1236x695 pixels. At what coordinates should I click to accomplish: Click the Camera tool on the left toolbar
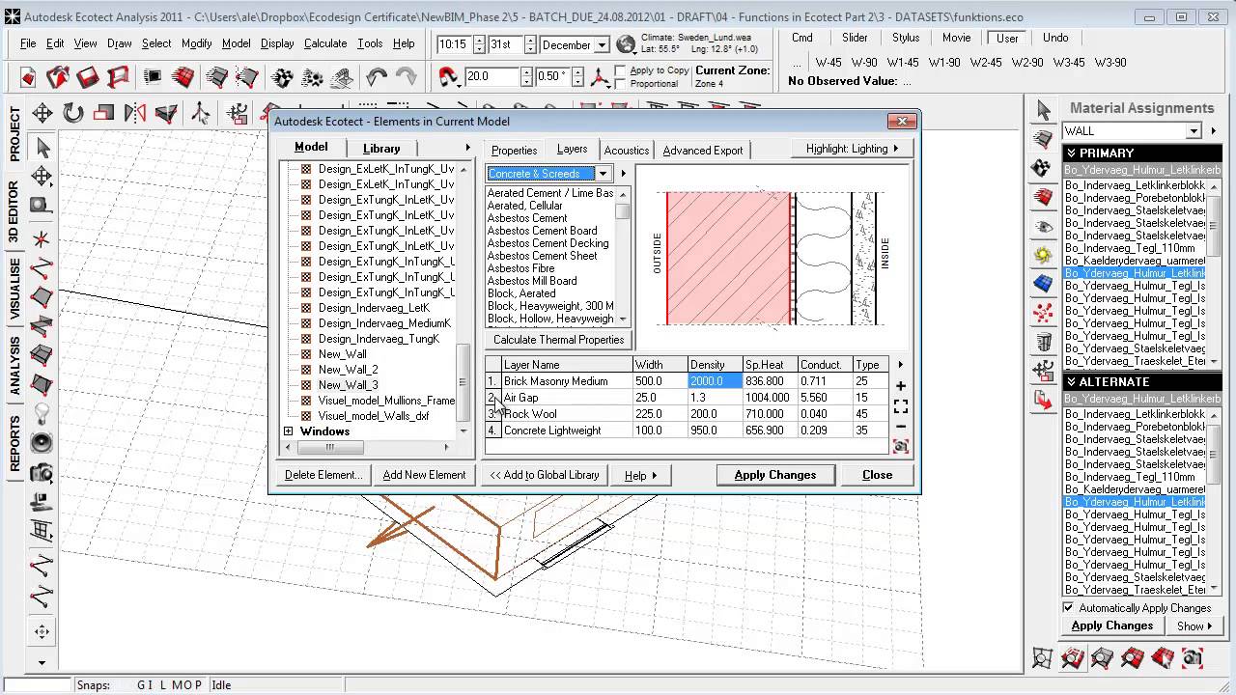[42, 472]
